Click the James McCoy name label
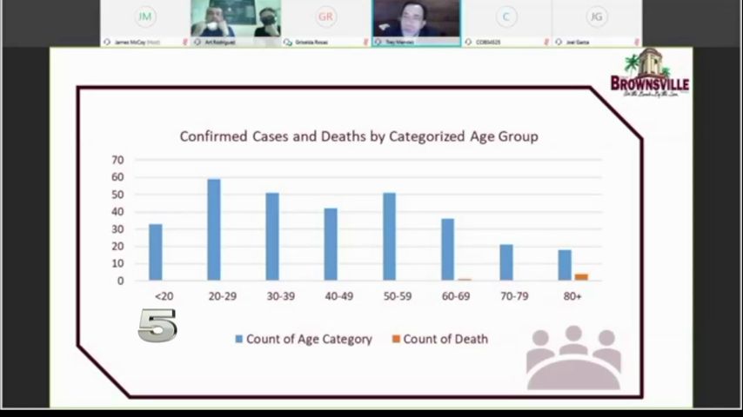Screen dimensions: 743x417 pos(131,42)
